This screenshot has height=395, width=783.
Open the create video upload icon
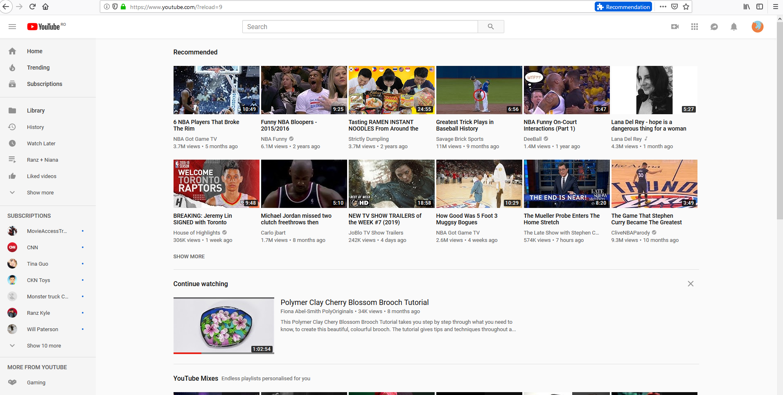click(x=675, y=27)
